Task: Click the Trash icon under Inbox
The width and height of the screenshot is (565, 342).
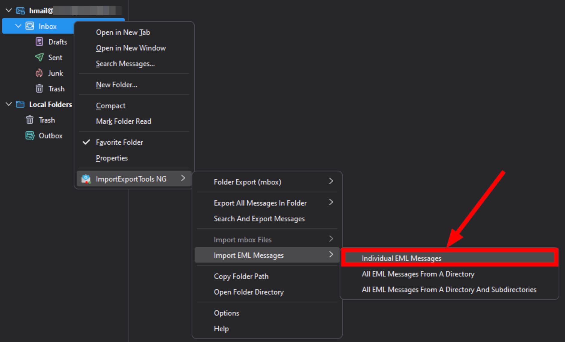Action: coord(39,88)
